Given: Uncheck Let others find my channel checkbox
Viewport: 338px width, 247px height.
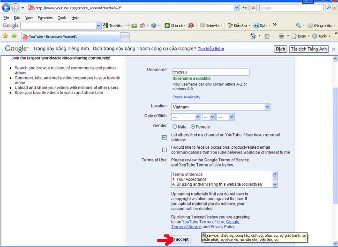Looking at the screenshot, I should click(x=165, y=137).
